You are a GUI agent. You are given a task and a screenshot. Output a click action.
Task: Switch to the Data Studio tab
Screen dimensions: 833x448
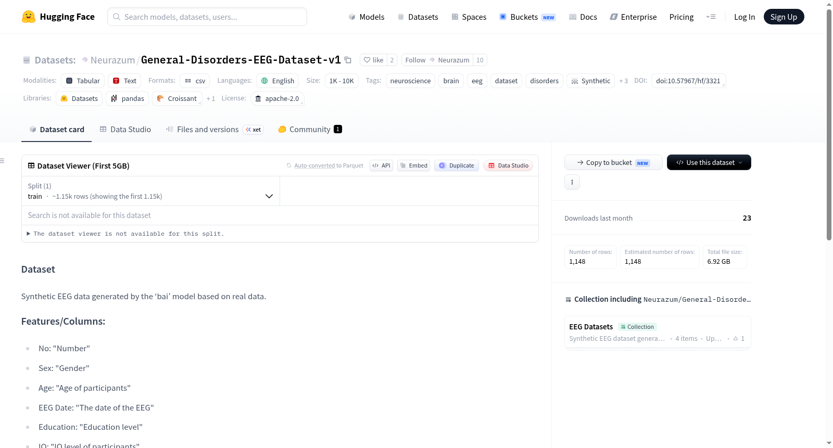[125, 130]
